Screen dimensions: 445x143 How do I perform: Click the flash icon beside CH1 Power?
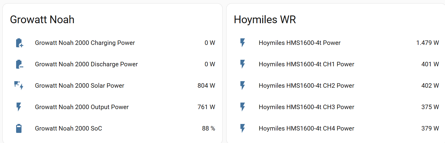[243, 64]
